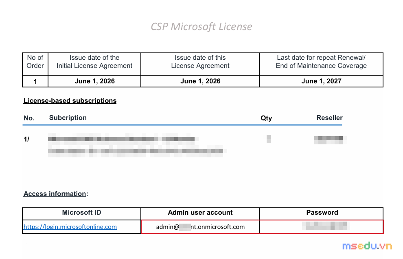Select the Microsoft ID column header
Viewport: 403px width, 259px height.
click(x=81, y=213)
